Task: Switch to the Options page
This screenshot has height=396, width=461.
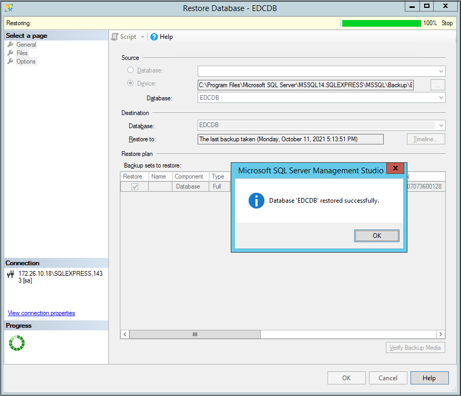Action: (x=26, y=61)
